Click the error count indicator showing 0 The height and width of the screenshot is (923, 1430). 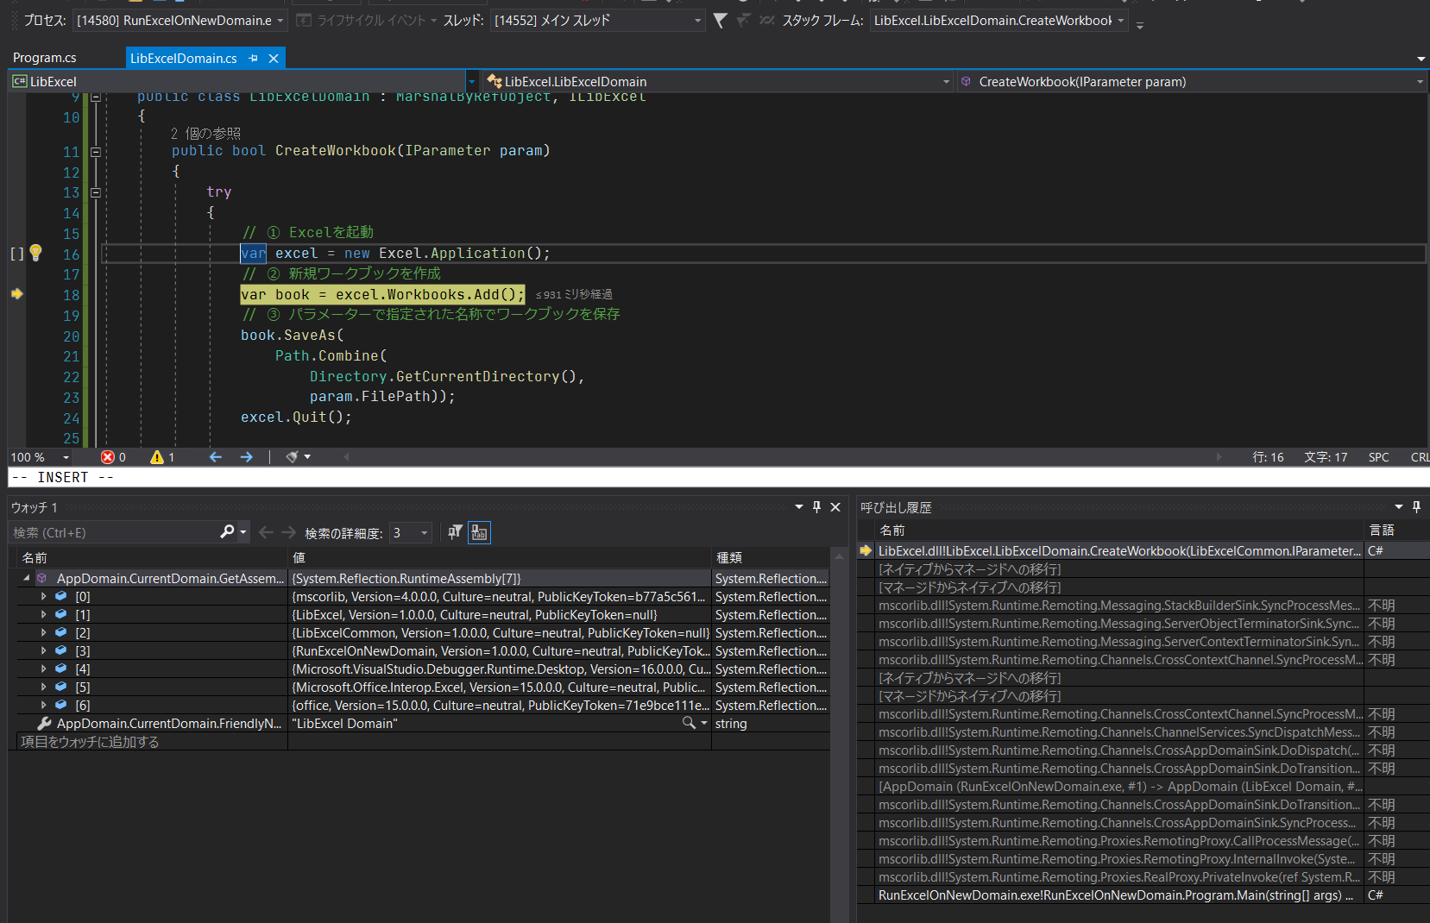[x=113, y=457]
